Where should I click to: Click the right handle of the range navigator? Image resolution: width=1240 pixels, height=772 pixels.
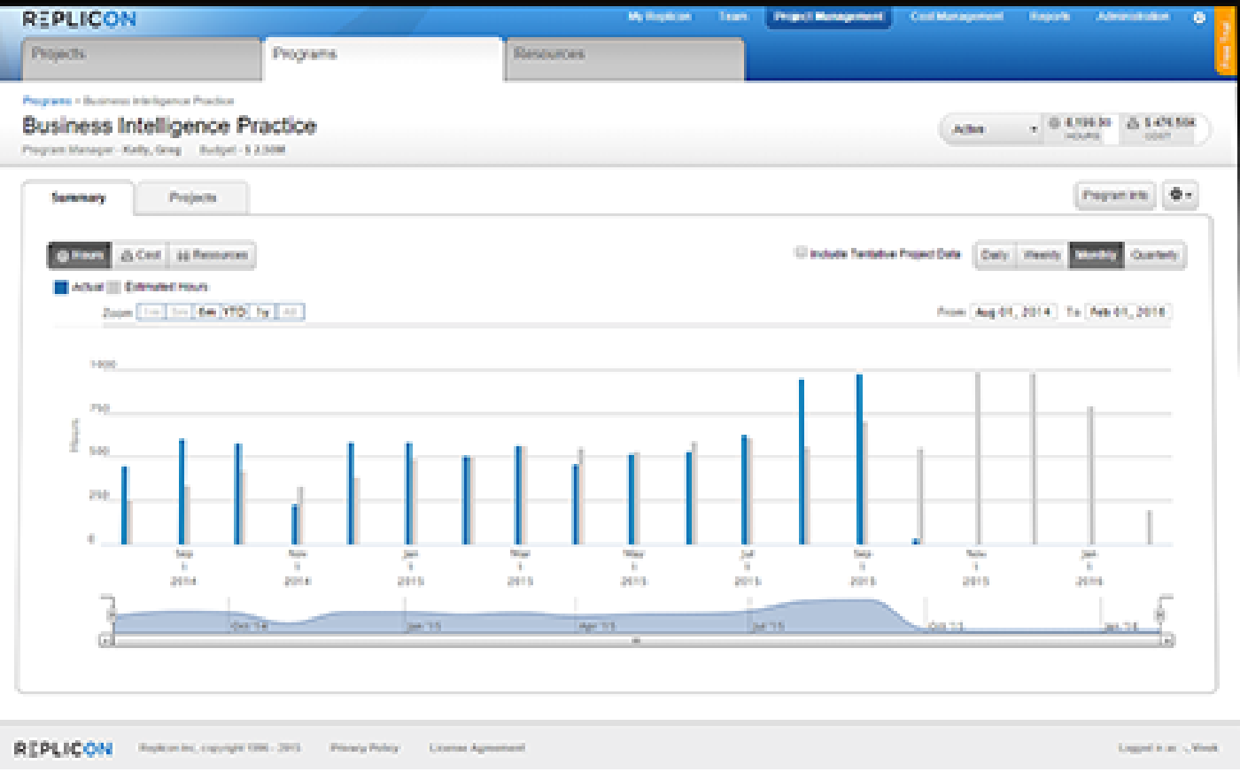point(1160,614)
